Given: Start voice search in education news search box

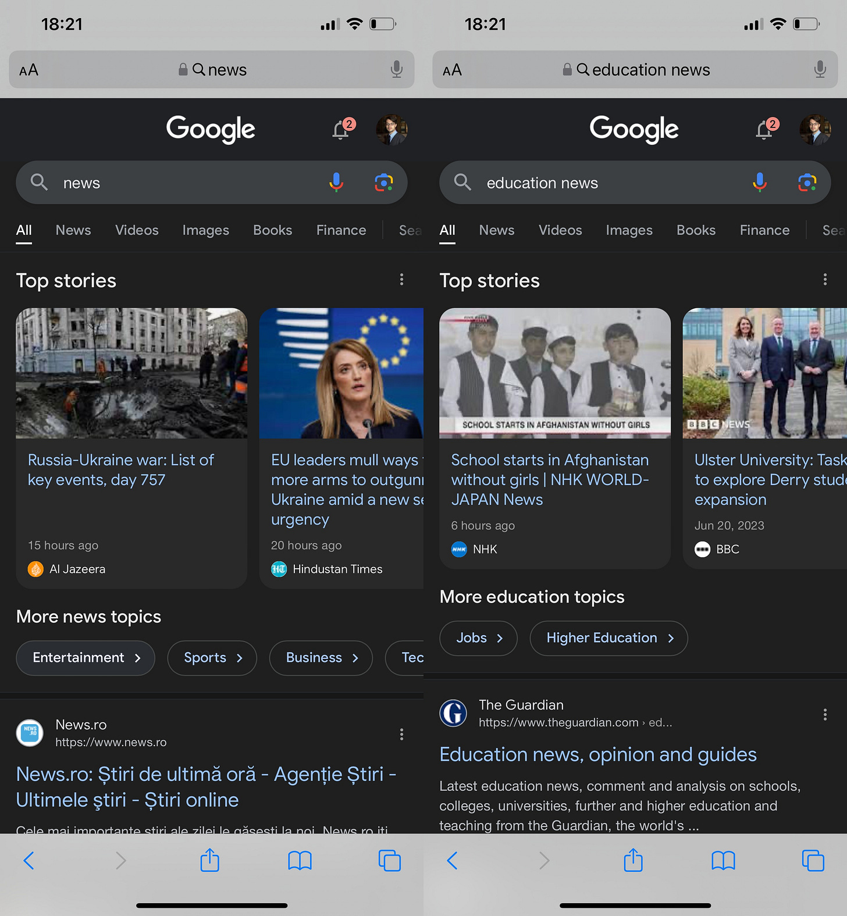Looking at the screenshot, I should pyautogui.click(x=760, y=183).
